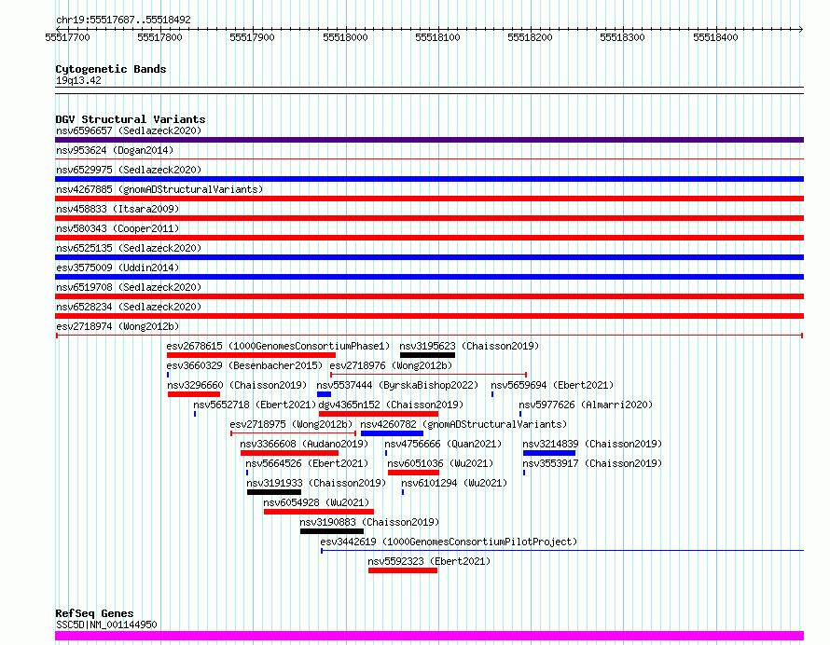Image resolution: width=830 pixels, height=645 pixels.
Task: Click the esv2718974 (Wong2012b) label
Action: coord(118,326)
